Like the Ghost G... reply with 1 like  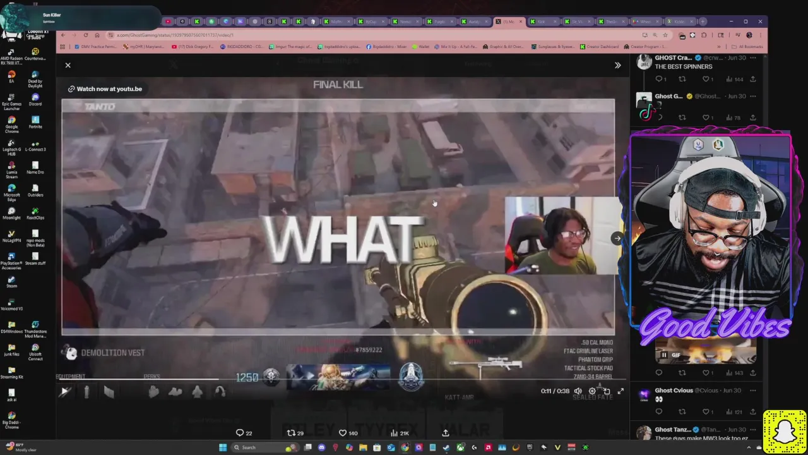point(707,118)
